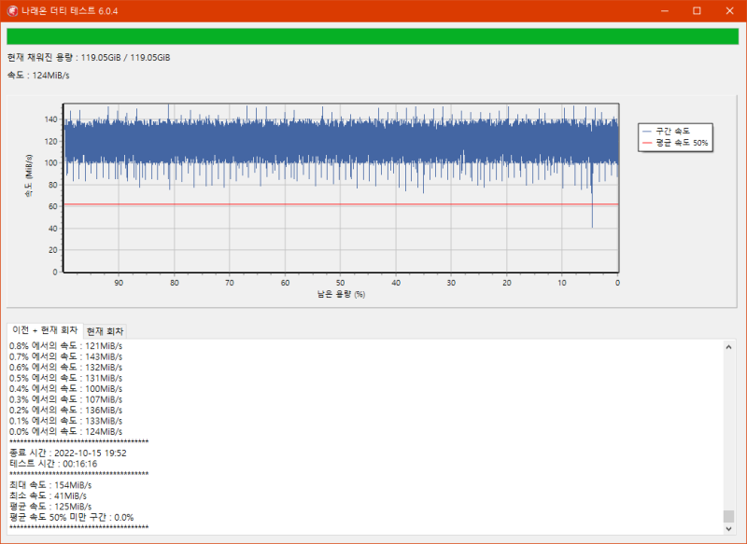Screen dimensions: 747x544
Task: Click the '0.3% 에서의 속도 : 107MiB/s' line
Action: coord(65,399)
